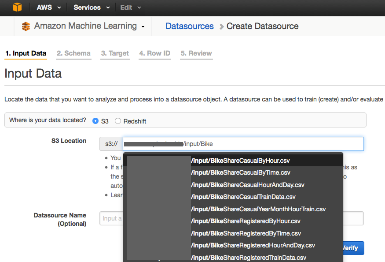Pick BikeShareRegisteredByHour.csv suggestion

233,221
